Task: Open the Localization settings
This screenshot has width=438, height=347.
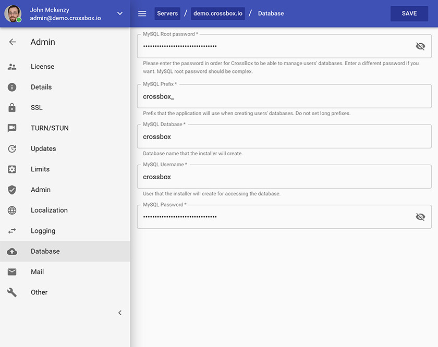Action: click(x=65, y=210)
